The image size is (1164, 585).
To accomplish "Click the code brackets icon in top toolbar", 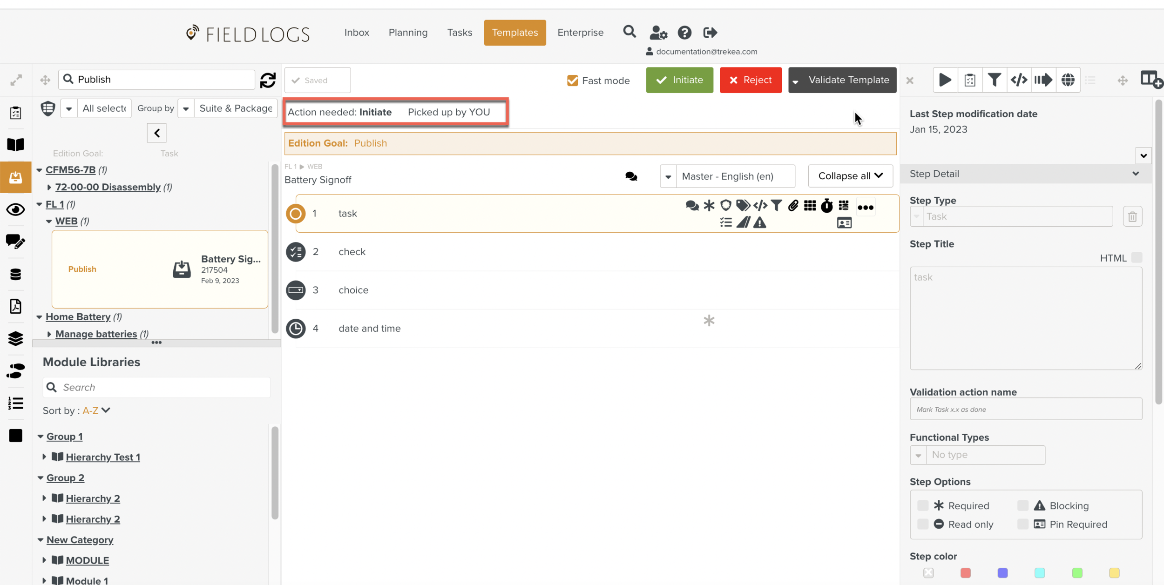I will [x=1018, y=80].
